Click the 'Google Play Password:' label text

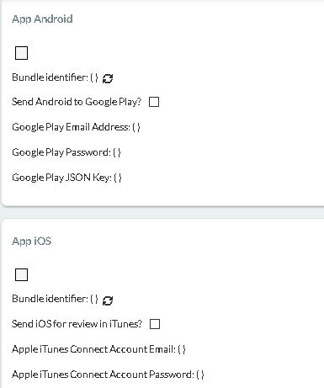point(61,152)
